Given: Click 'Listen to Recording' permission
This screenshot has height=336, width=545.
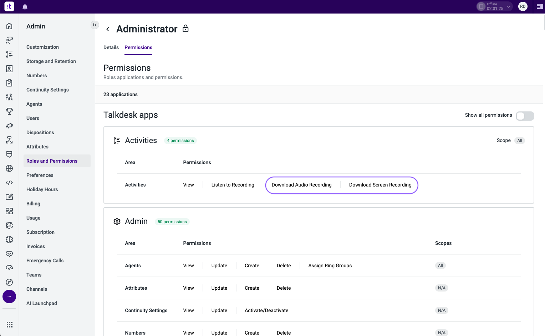Looking at the screenshot, I should click(x=233, y=185).
